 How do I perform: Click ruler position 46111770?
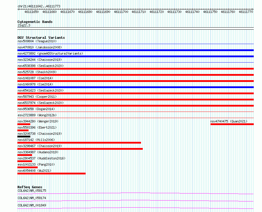coord(246,12)
